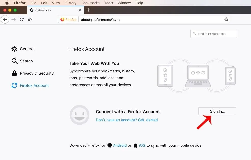Open the Search preferences section
The image size is (251, 160).
point(26,61)
